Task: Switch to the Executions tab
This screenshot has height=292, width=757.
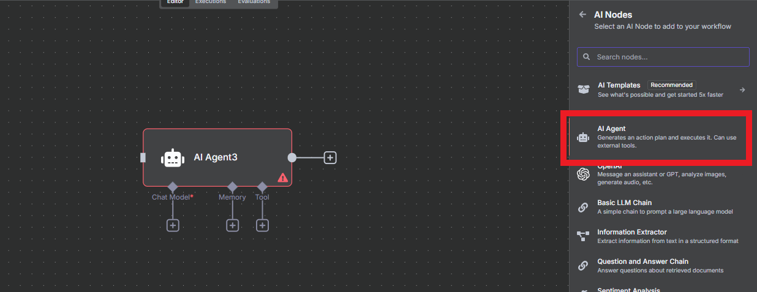Action: [x=211, y=2]
